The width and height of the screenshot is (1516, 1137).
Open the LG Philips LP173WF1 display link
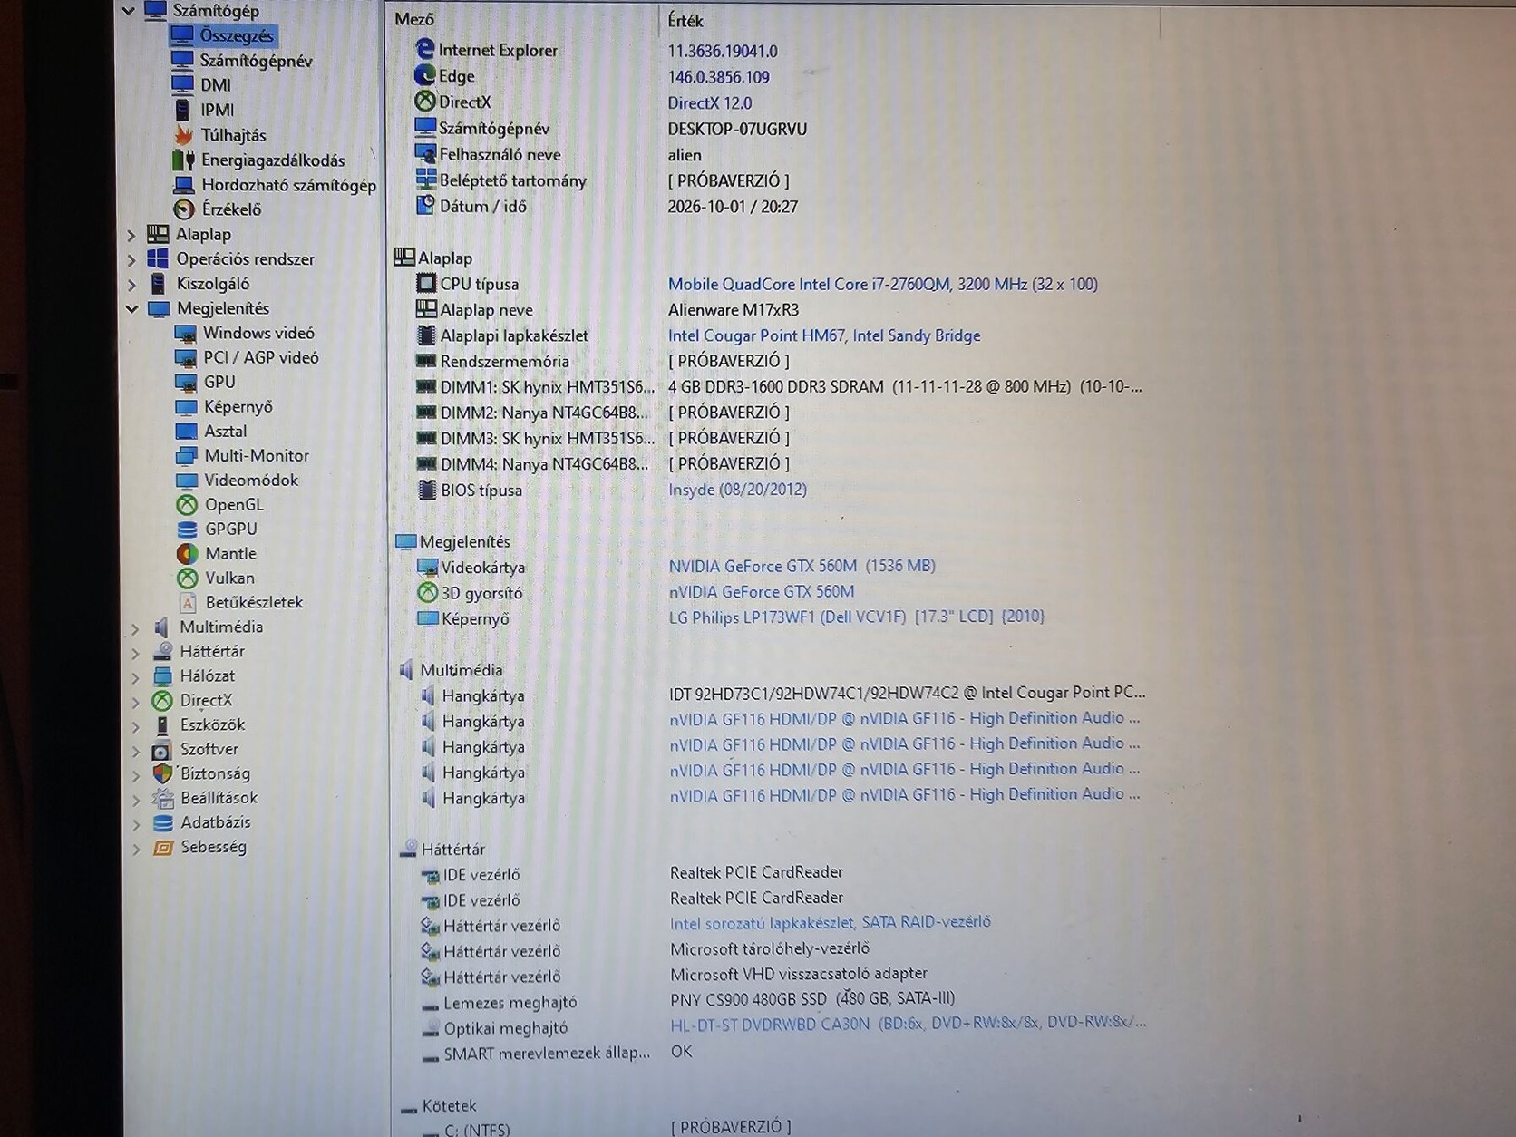click(x=856, y=617)
